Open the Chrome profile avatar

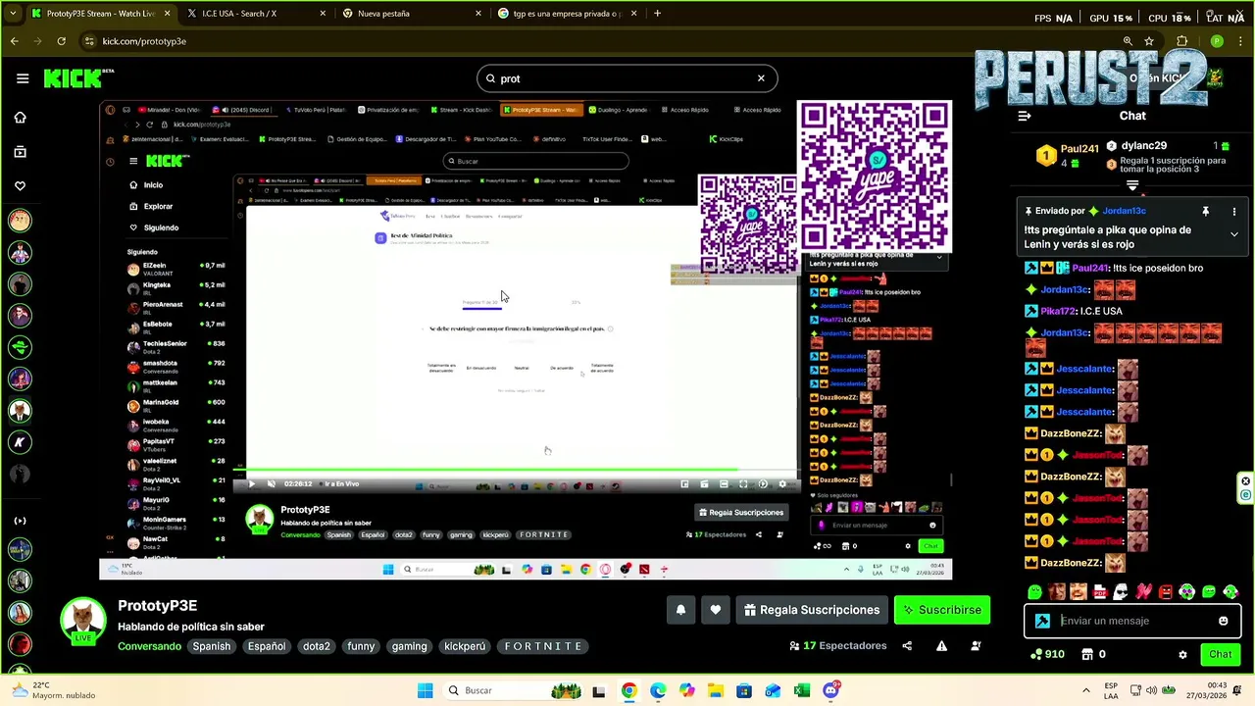tap(1217, 41)
